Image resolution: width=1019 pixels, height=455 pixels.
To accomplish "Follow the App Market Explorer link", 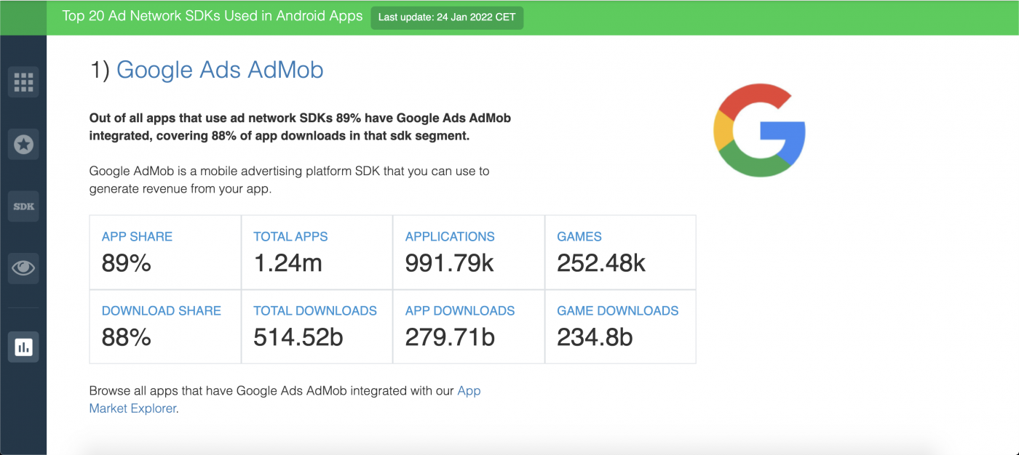I will click(x=285, y=399).
